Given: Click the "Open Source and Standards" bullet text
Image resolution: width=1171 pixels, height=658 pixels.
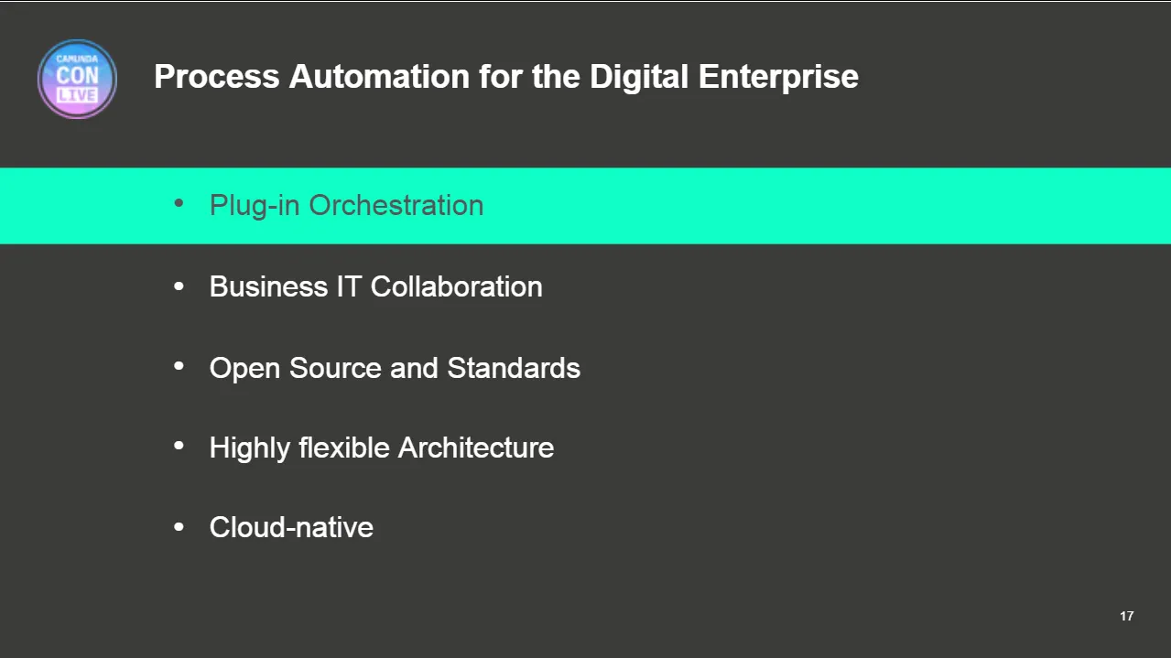Looking at the screenshot, I should 395,368.
